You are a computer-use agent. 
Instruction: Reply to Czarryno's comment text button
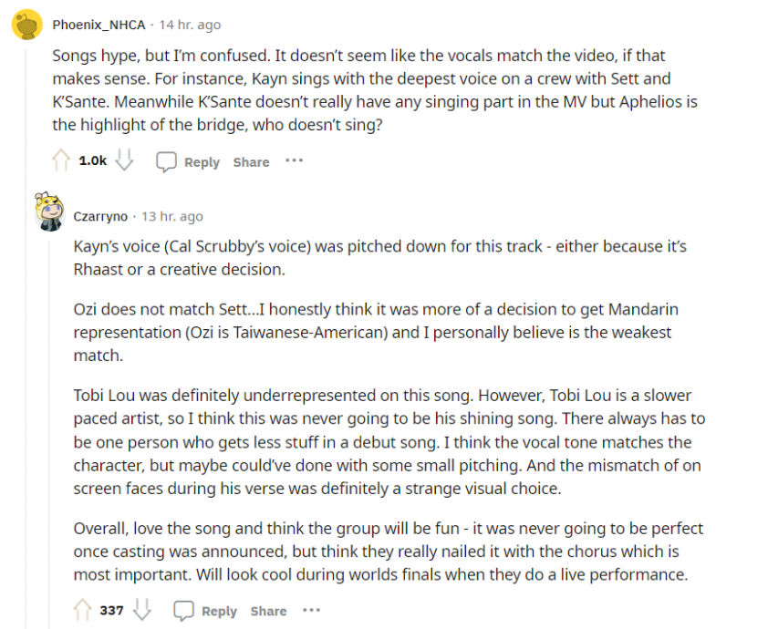(219, 612)
